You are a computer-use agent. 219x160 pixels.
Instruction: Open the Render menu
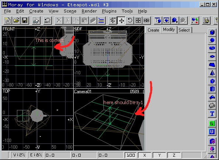click(x=89, y=11)
